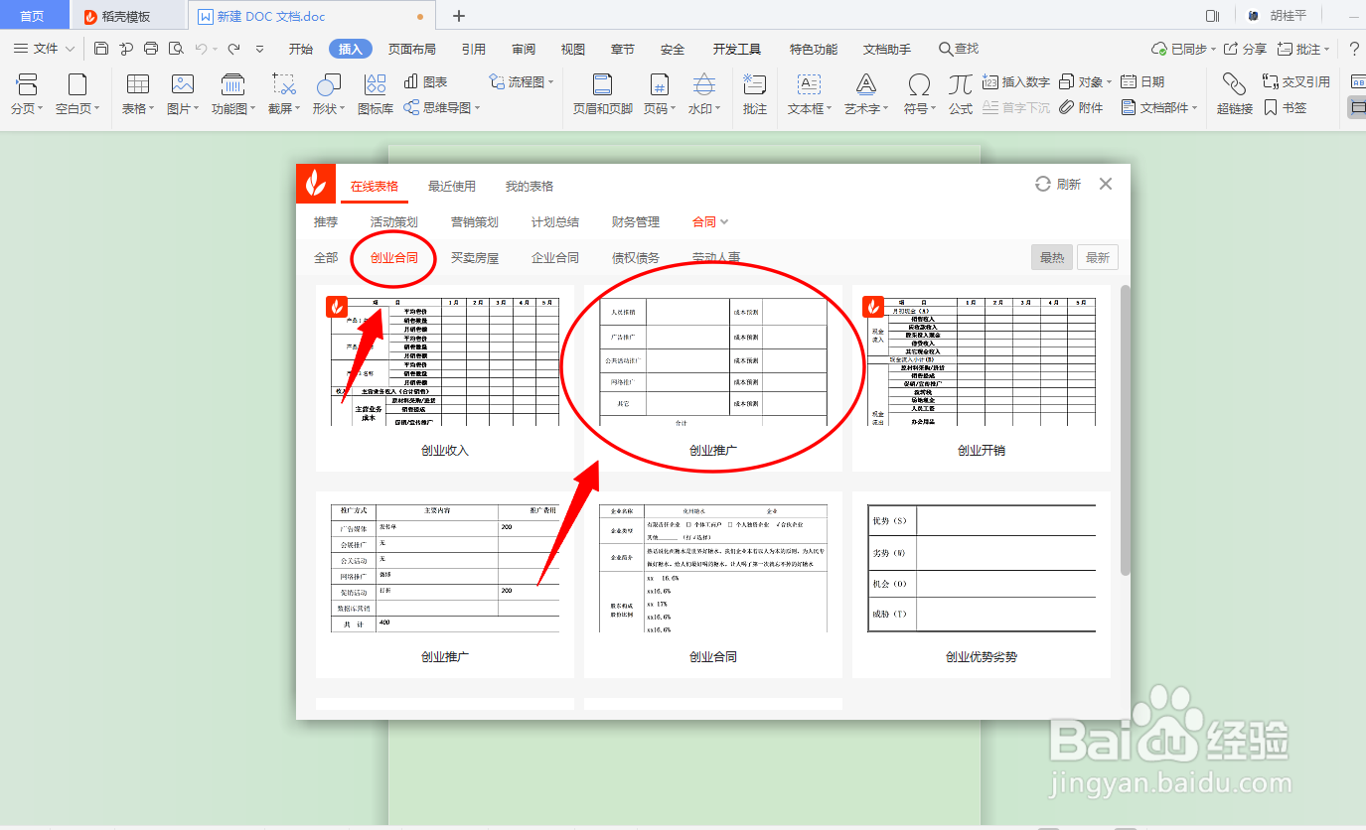Viewport: 1366px width, 830px height.
Task: Click the 查找 search button
Action: click(959, 49)
